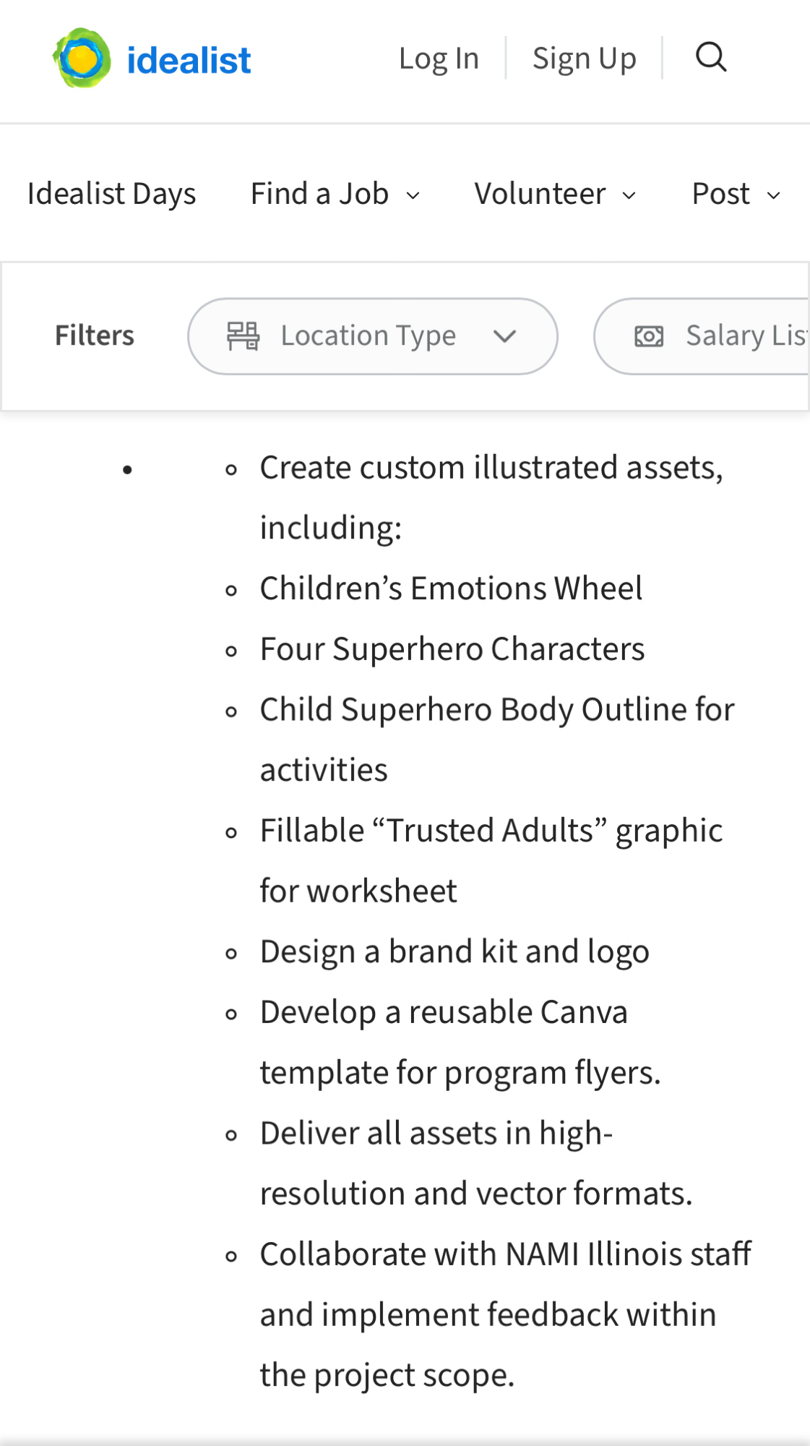The height and width of the screenshot is (1446, 810).
Task: Click the idealist wordmark text
Action: pyautogui.click(x=189, y=60)
